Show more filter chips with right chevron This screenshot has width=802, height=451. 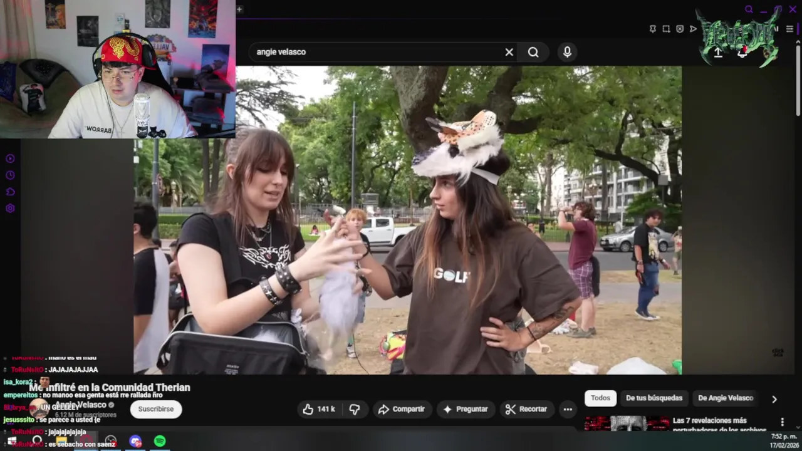tap(774, 399)
